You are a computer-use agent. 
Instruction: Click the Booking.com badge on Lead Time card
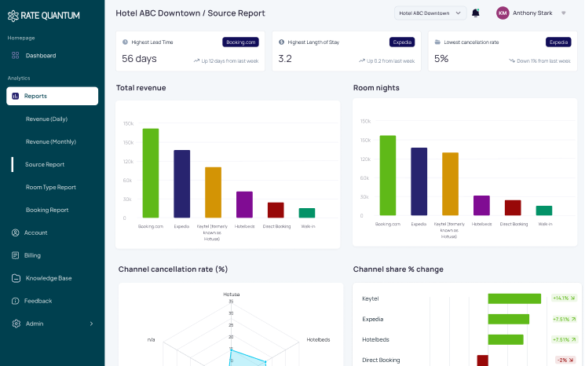coord(240,42)
